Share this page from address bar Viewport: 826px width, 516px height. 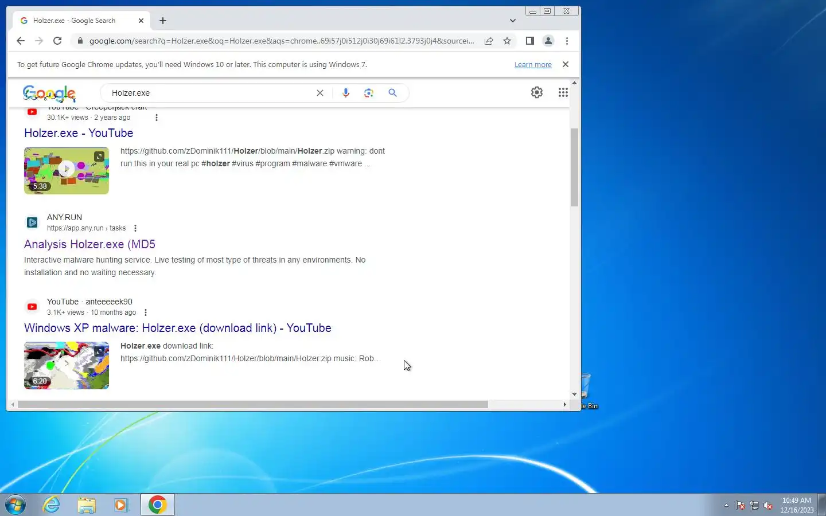(489, 41)
